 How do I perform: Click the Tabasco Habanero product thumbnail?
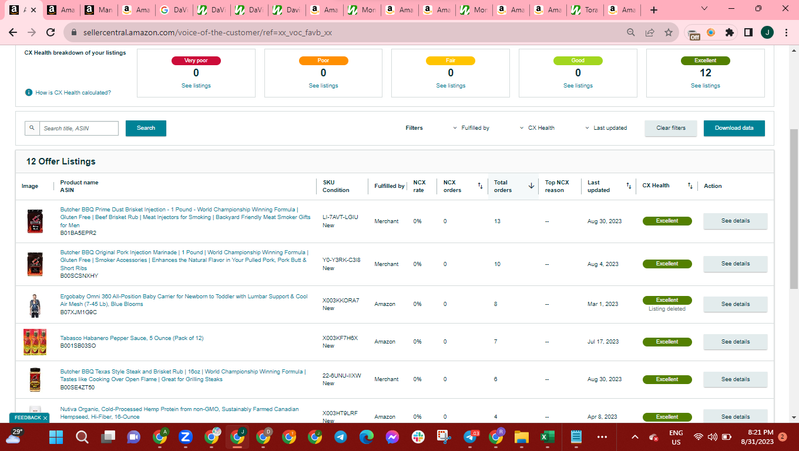pos(35,342)
